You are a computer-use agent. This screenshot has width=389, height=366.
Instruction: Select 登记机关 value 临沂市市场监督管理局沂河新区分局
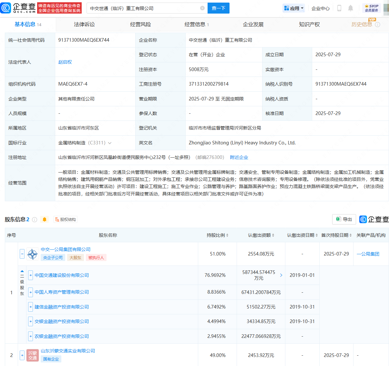[225, 128]
